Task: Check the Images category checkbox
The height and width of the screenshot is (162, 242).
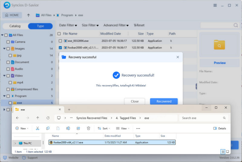Action: point(8,49)
